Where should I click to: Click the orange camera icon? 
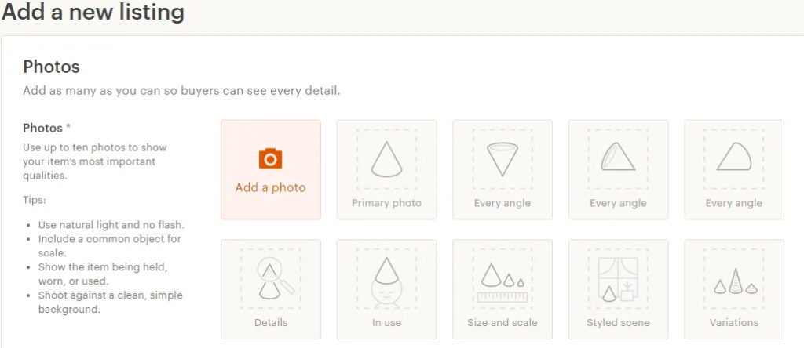click(271, 158)
